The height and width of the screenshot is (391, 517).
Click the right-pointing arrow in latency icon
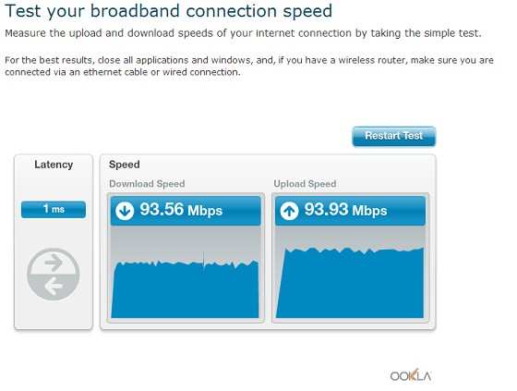pos(54,263)
